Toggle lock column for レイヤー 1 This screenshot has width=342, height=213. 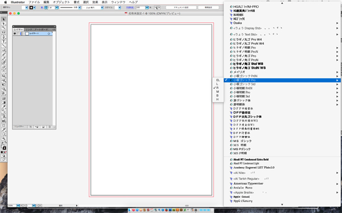point(18,34)
